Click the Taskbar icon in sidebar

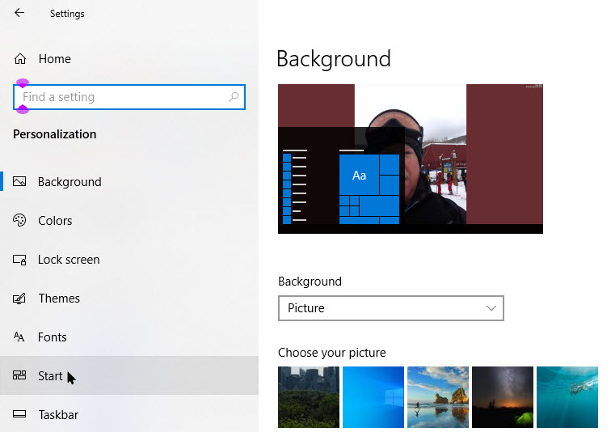click(20, 415)
